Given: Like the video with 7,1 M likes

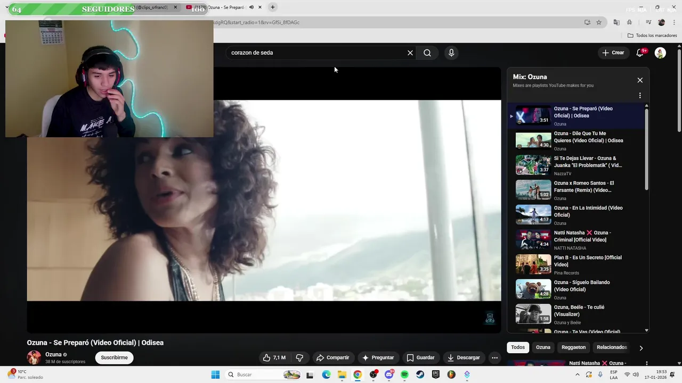Looking at the screenshot, I should click(274, 357).
